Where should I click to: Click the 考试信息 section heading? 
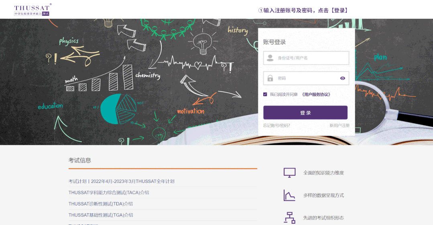tap(80, 160)
